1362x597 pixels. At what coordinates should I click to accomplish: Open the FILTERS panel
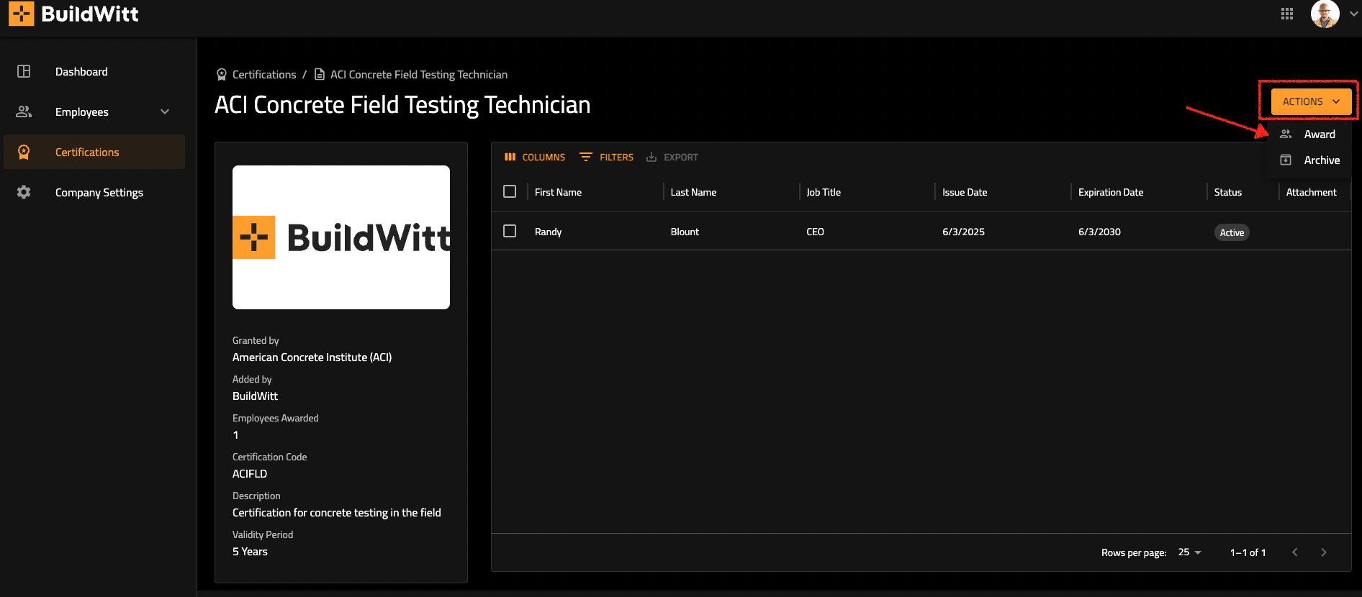coord(607,157)
